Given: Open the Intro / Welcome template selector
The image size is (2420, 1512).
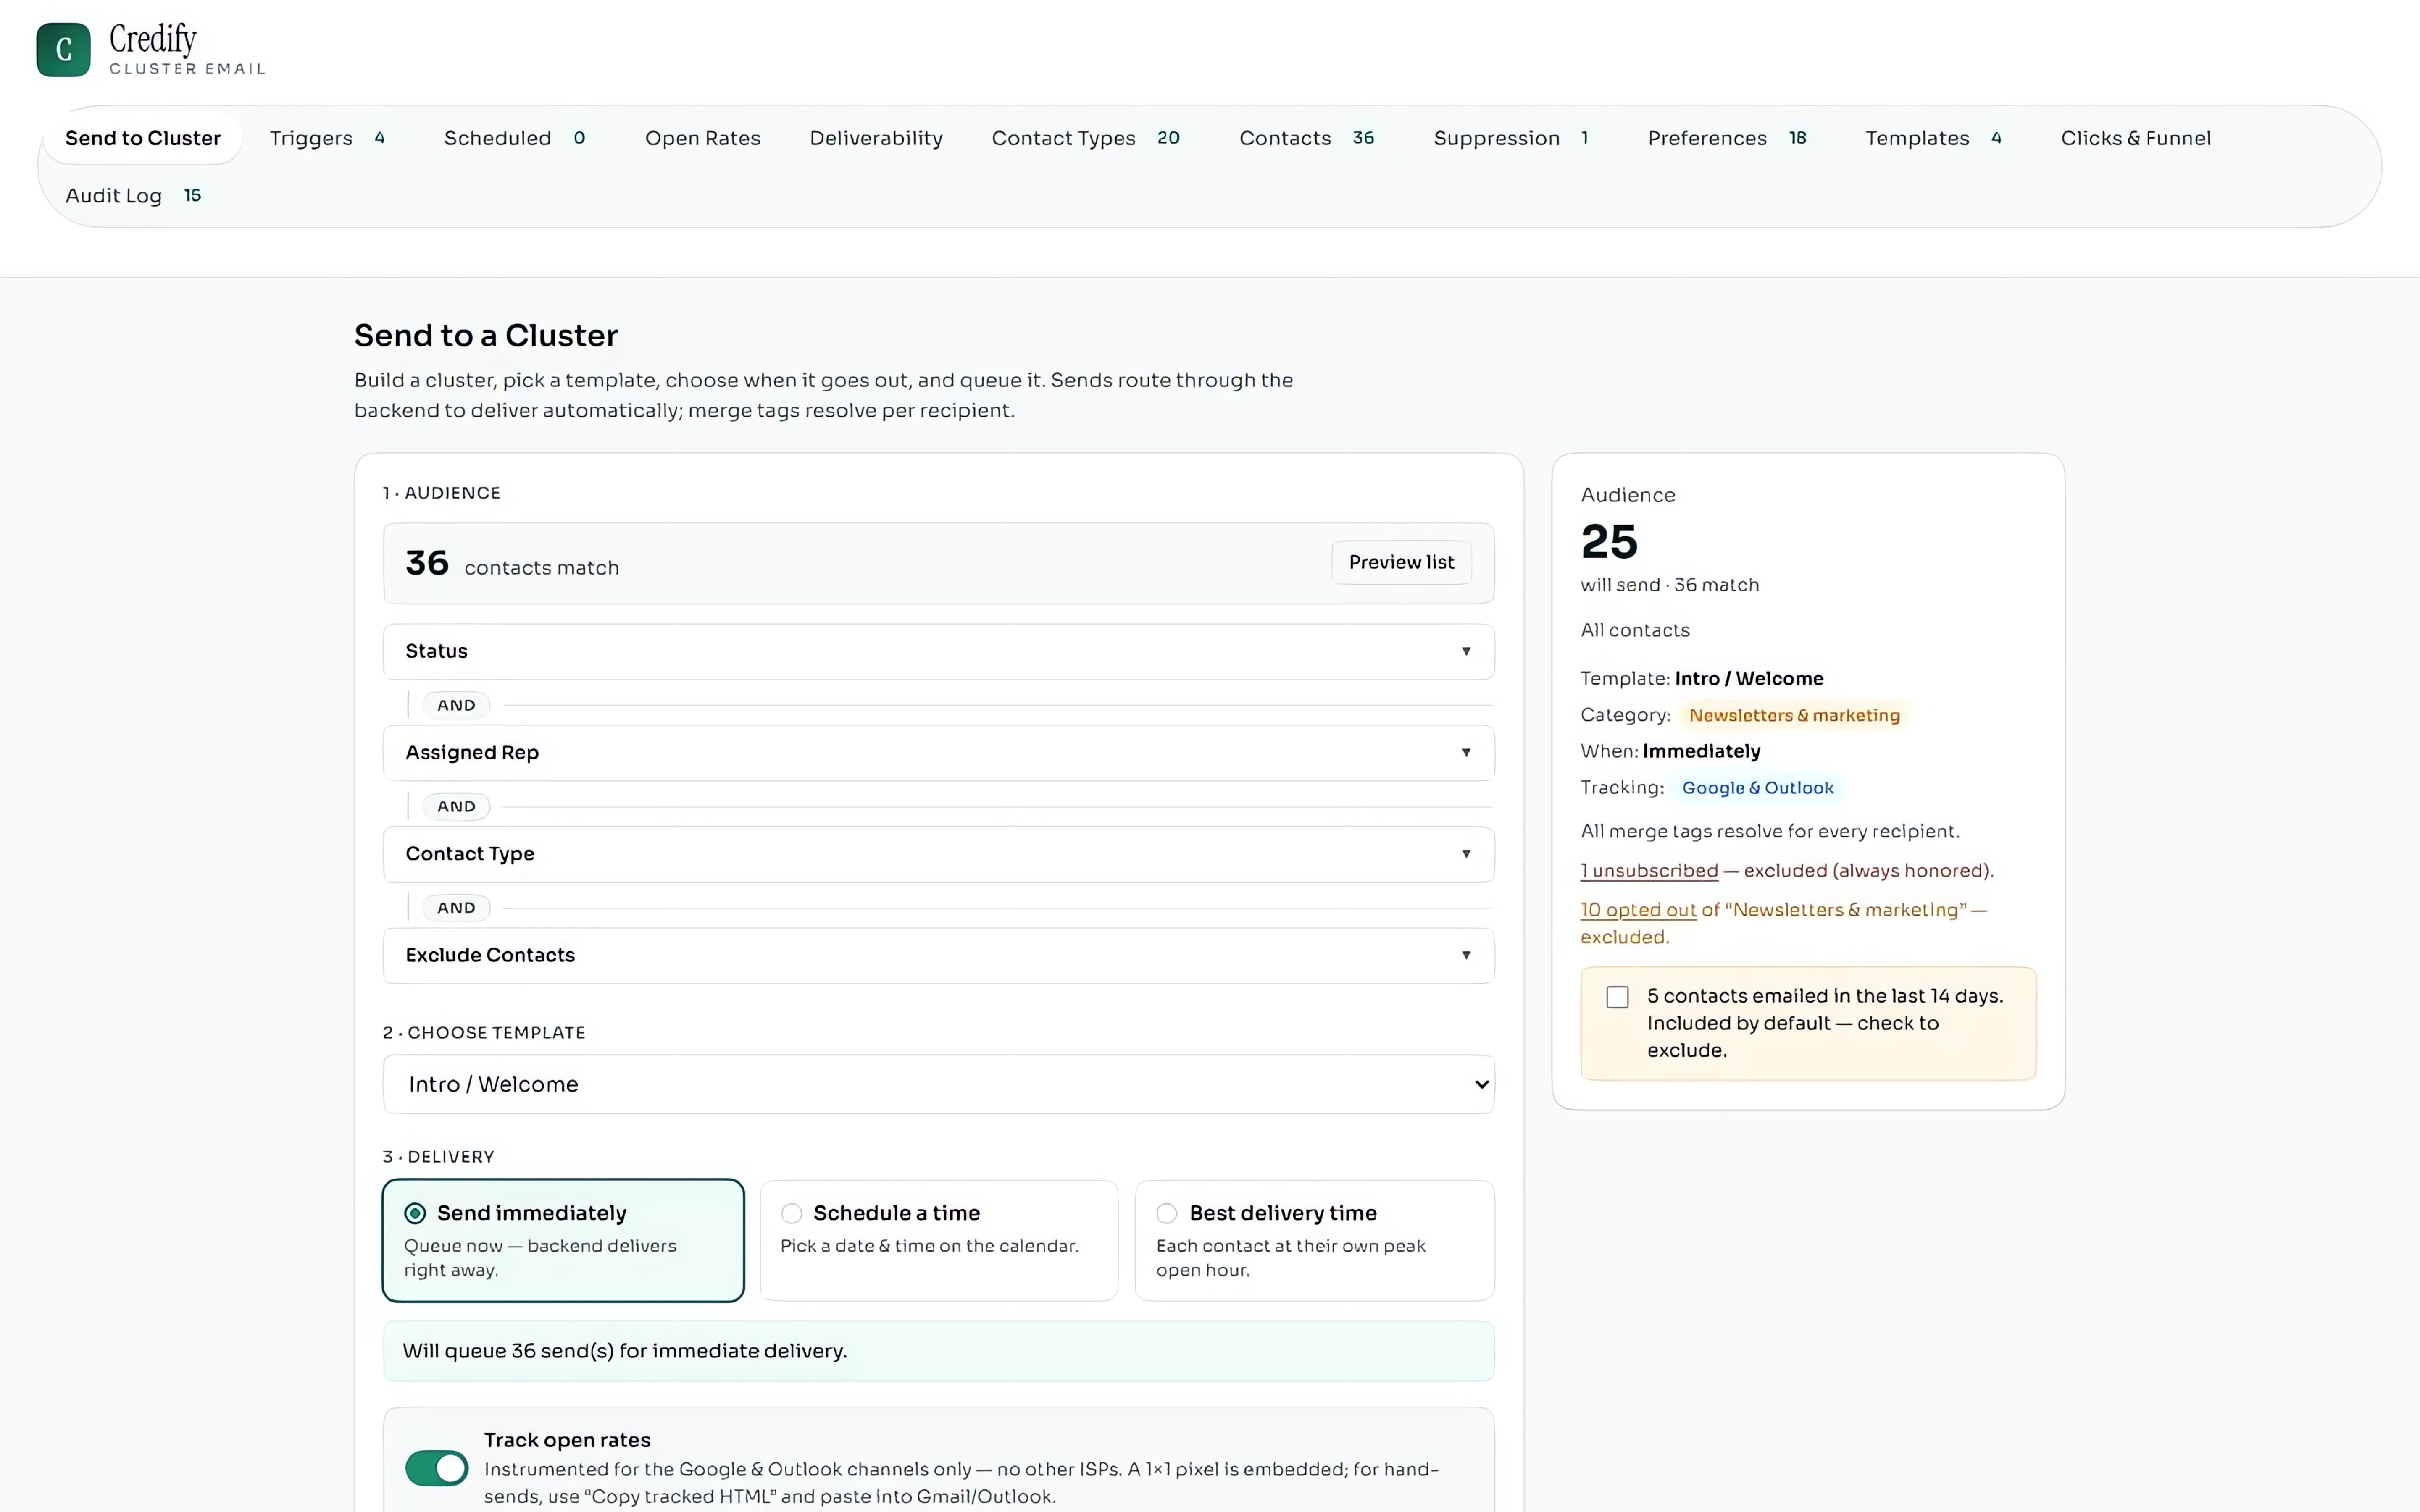Looking at the screenshot, I should click(938, 1084).
